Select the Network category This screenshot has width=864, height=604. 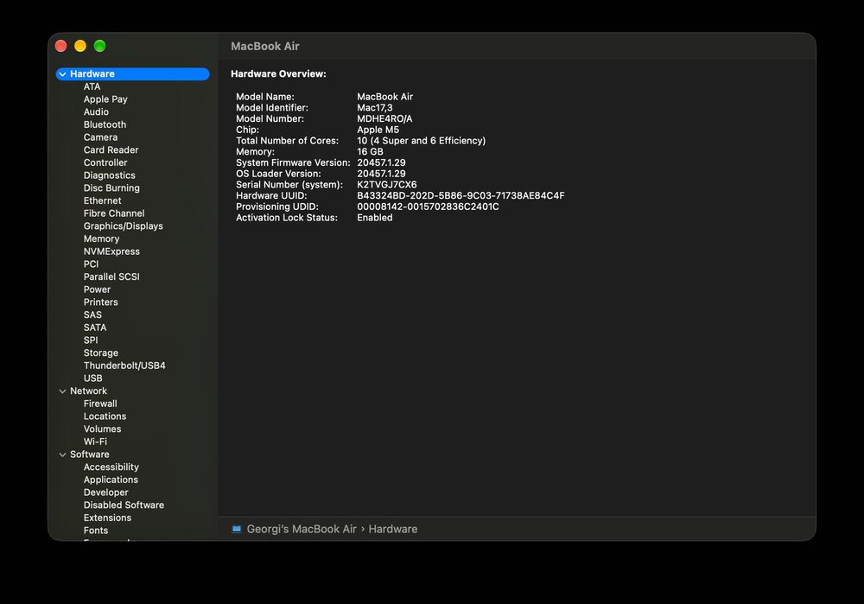[88, 391]
